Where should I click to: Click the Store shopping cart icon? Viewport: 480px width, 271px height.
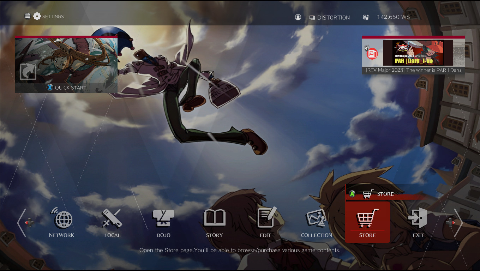click(367, 218)
